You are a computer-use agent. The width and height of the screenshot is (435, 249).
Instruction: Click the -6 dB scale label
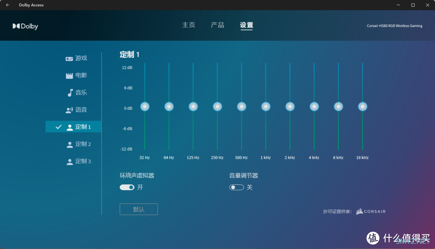127,128
